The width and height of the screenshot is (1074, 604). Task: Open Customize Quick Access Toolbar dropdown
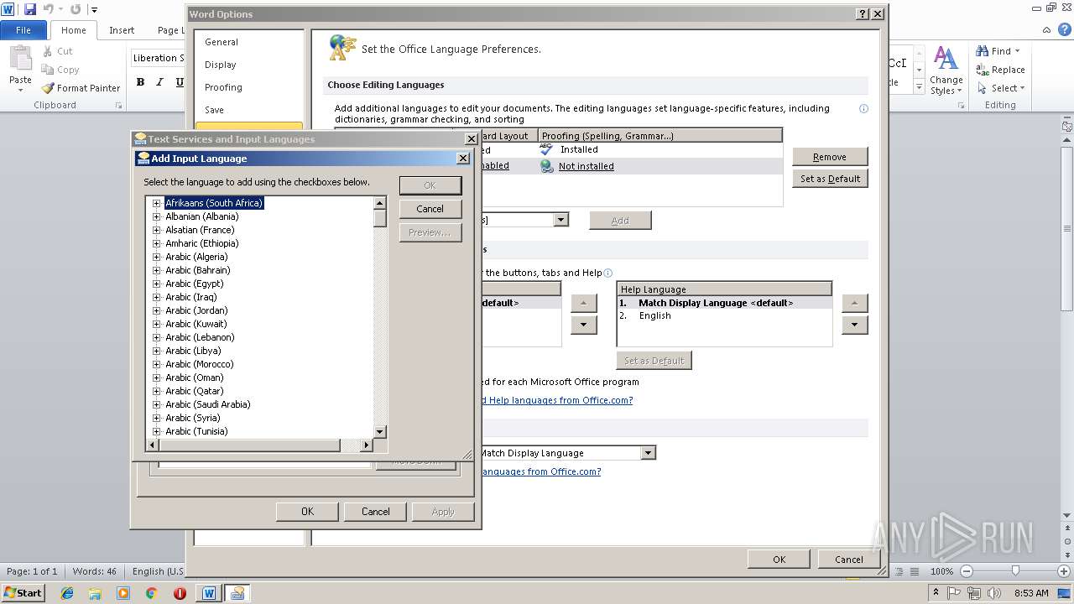point(94,10)
